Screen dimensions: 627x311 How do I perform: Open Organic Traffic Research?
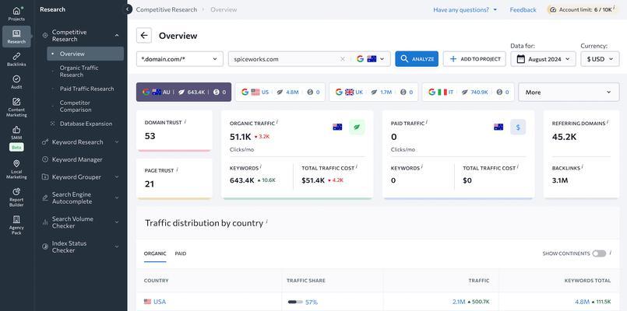[79, 71]
